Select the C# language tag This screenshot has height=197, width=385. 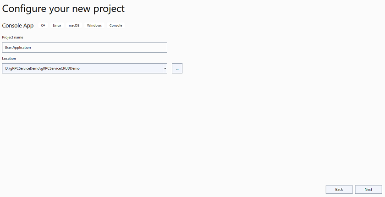(43, 25)
